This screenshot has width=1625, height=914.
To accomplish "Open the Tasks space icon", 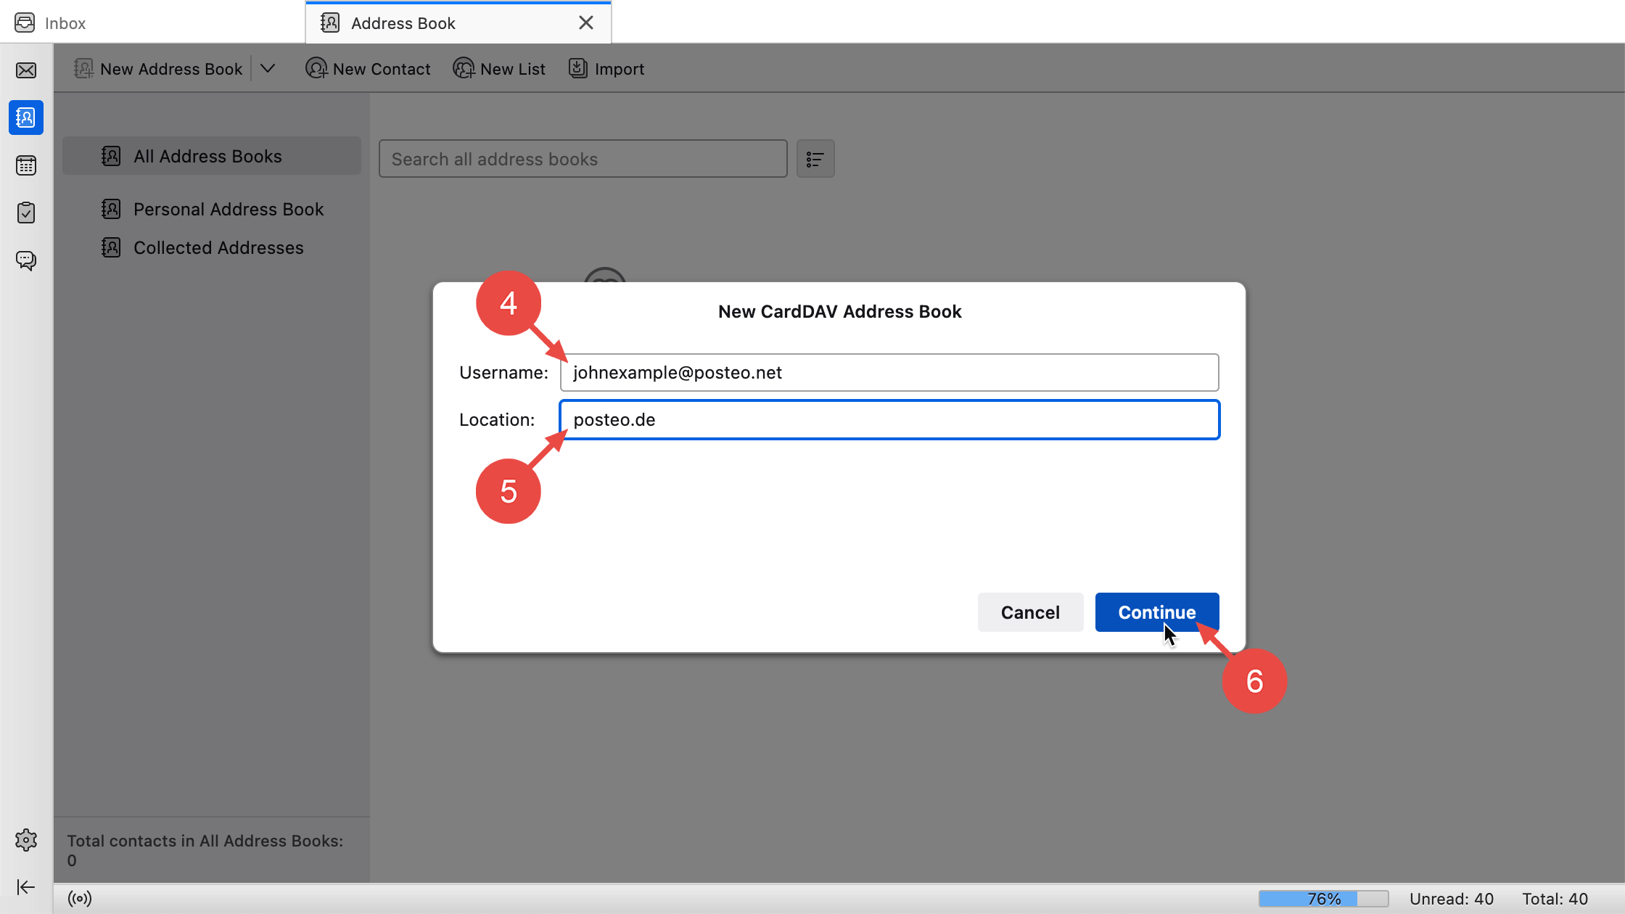I will [26, 213].
